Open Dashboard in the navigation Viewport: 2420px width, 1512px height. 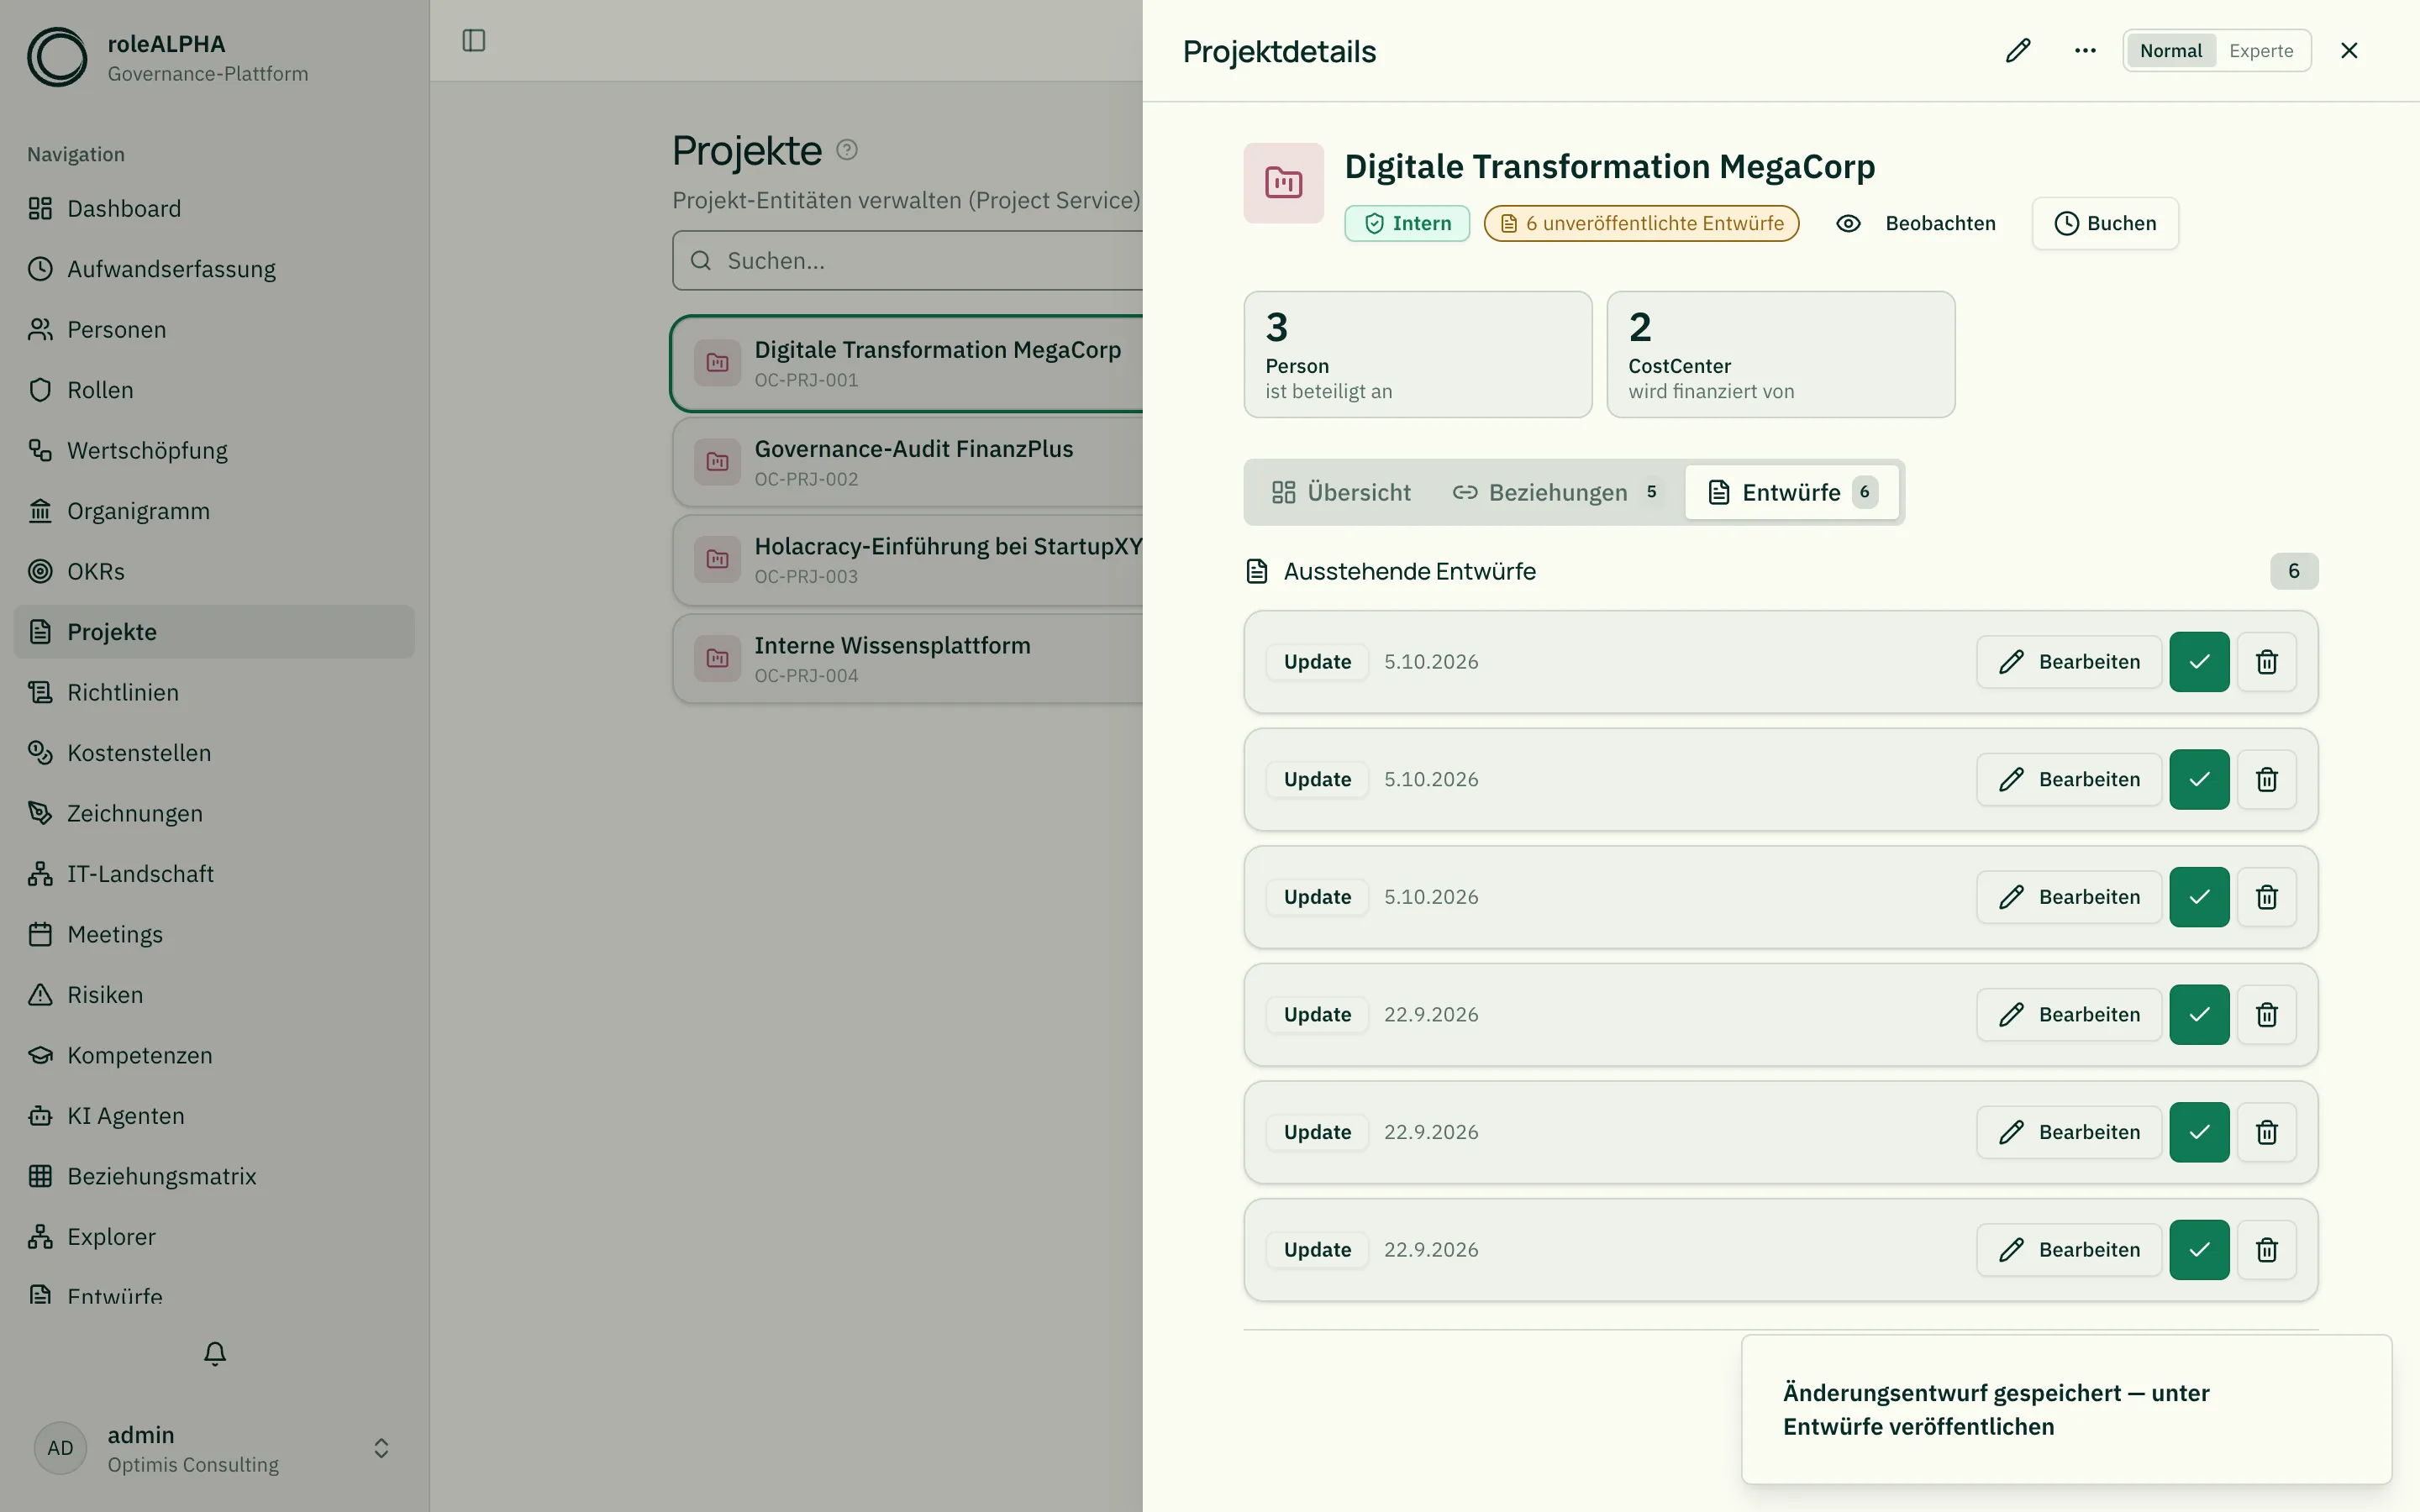[x=214, y=209]
